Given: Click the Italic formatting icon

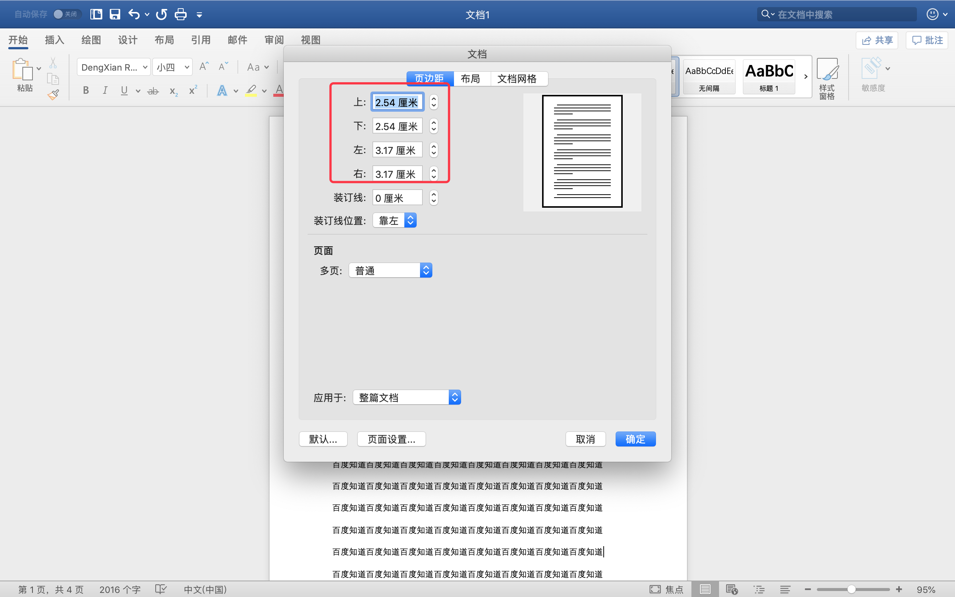Looking at the screenshot, I should [105, 90].
